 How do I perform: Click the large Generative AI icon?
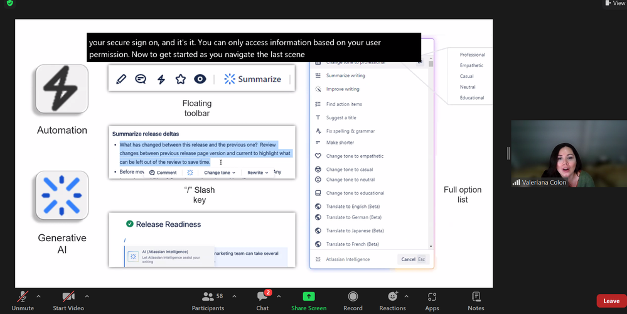click(x=62, y=195)
